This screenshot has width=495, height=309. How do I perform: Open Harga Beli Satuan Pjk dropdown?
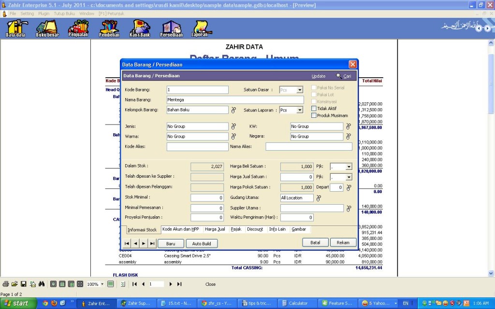point(349,167)
